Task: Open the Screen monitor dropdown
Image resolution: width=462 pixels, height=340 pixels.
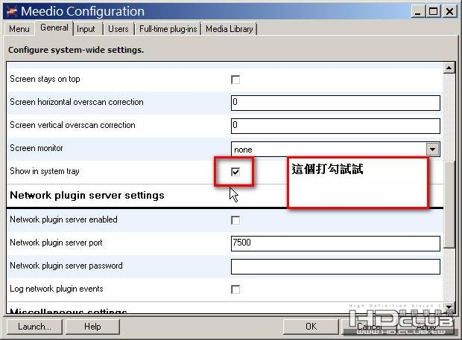Action: pos(432,149)
